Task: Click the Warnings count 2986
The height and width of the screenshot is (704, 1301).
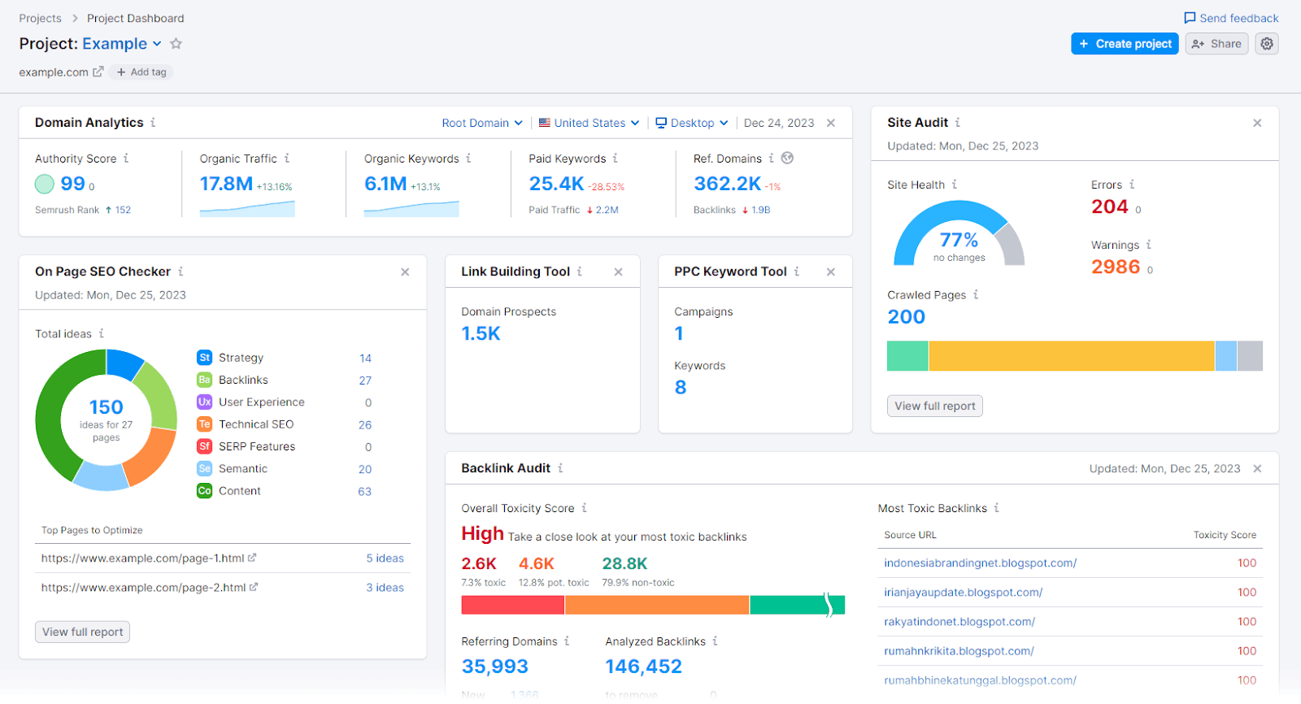Action: click(1116, 267)
